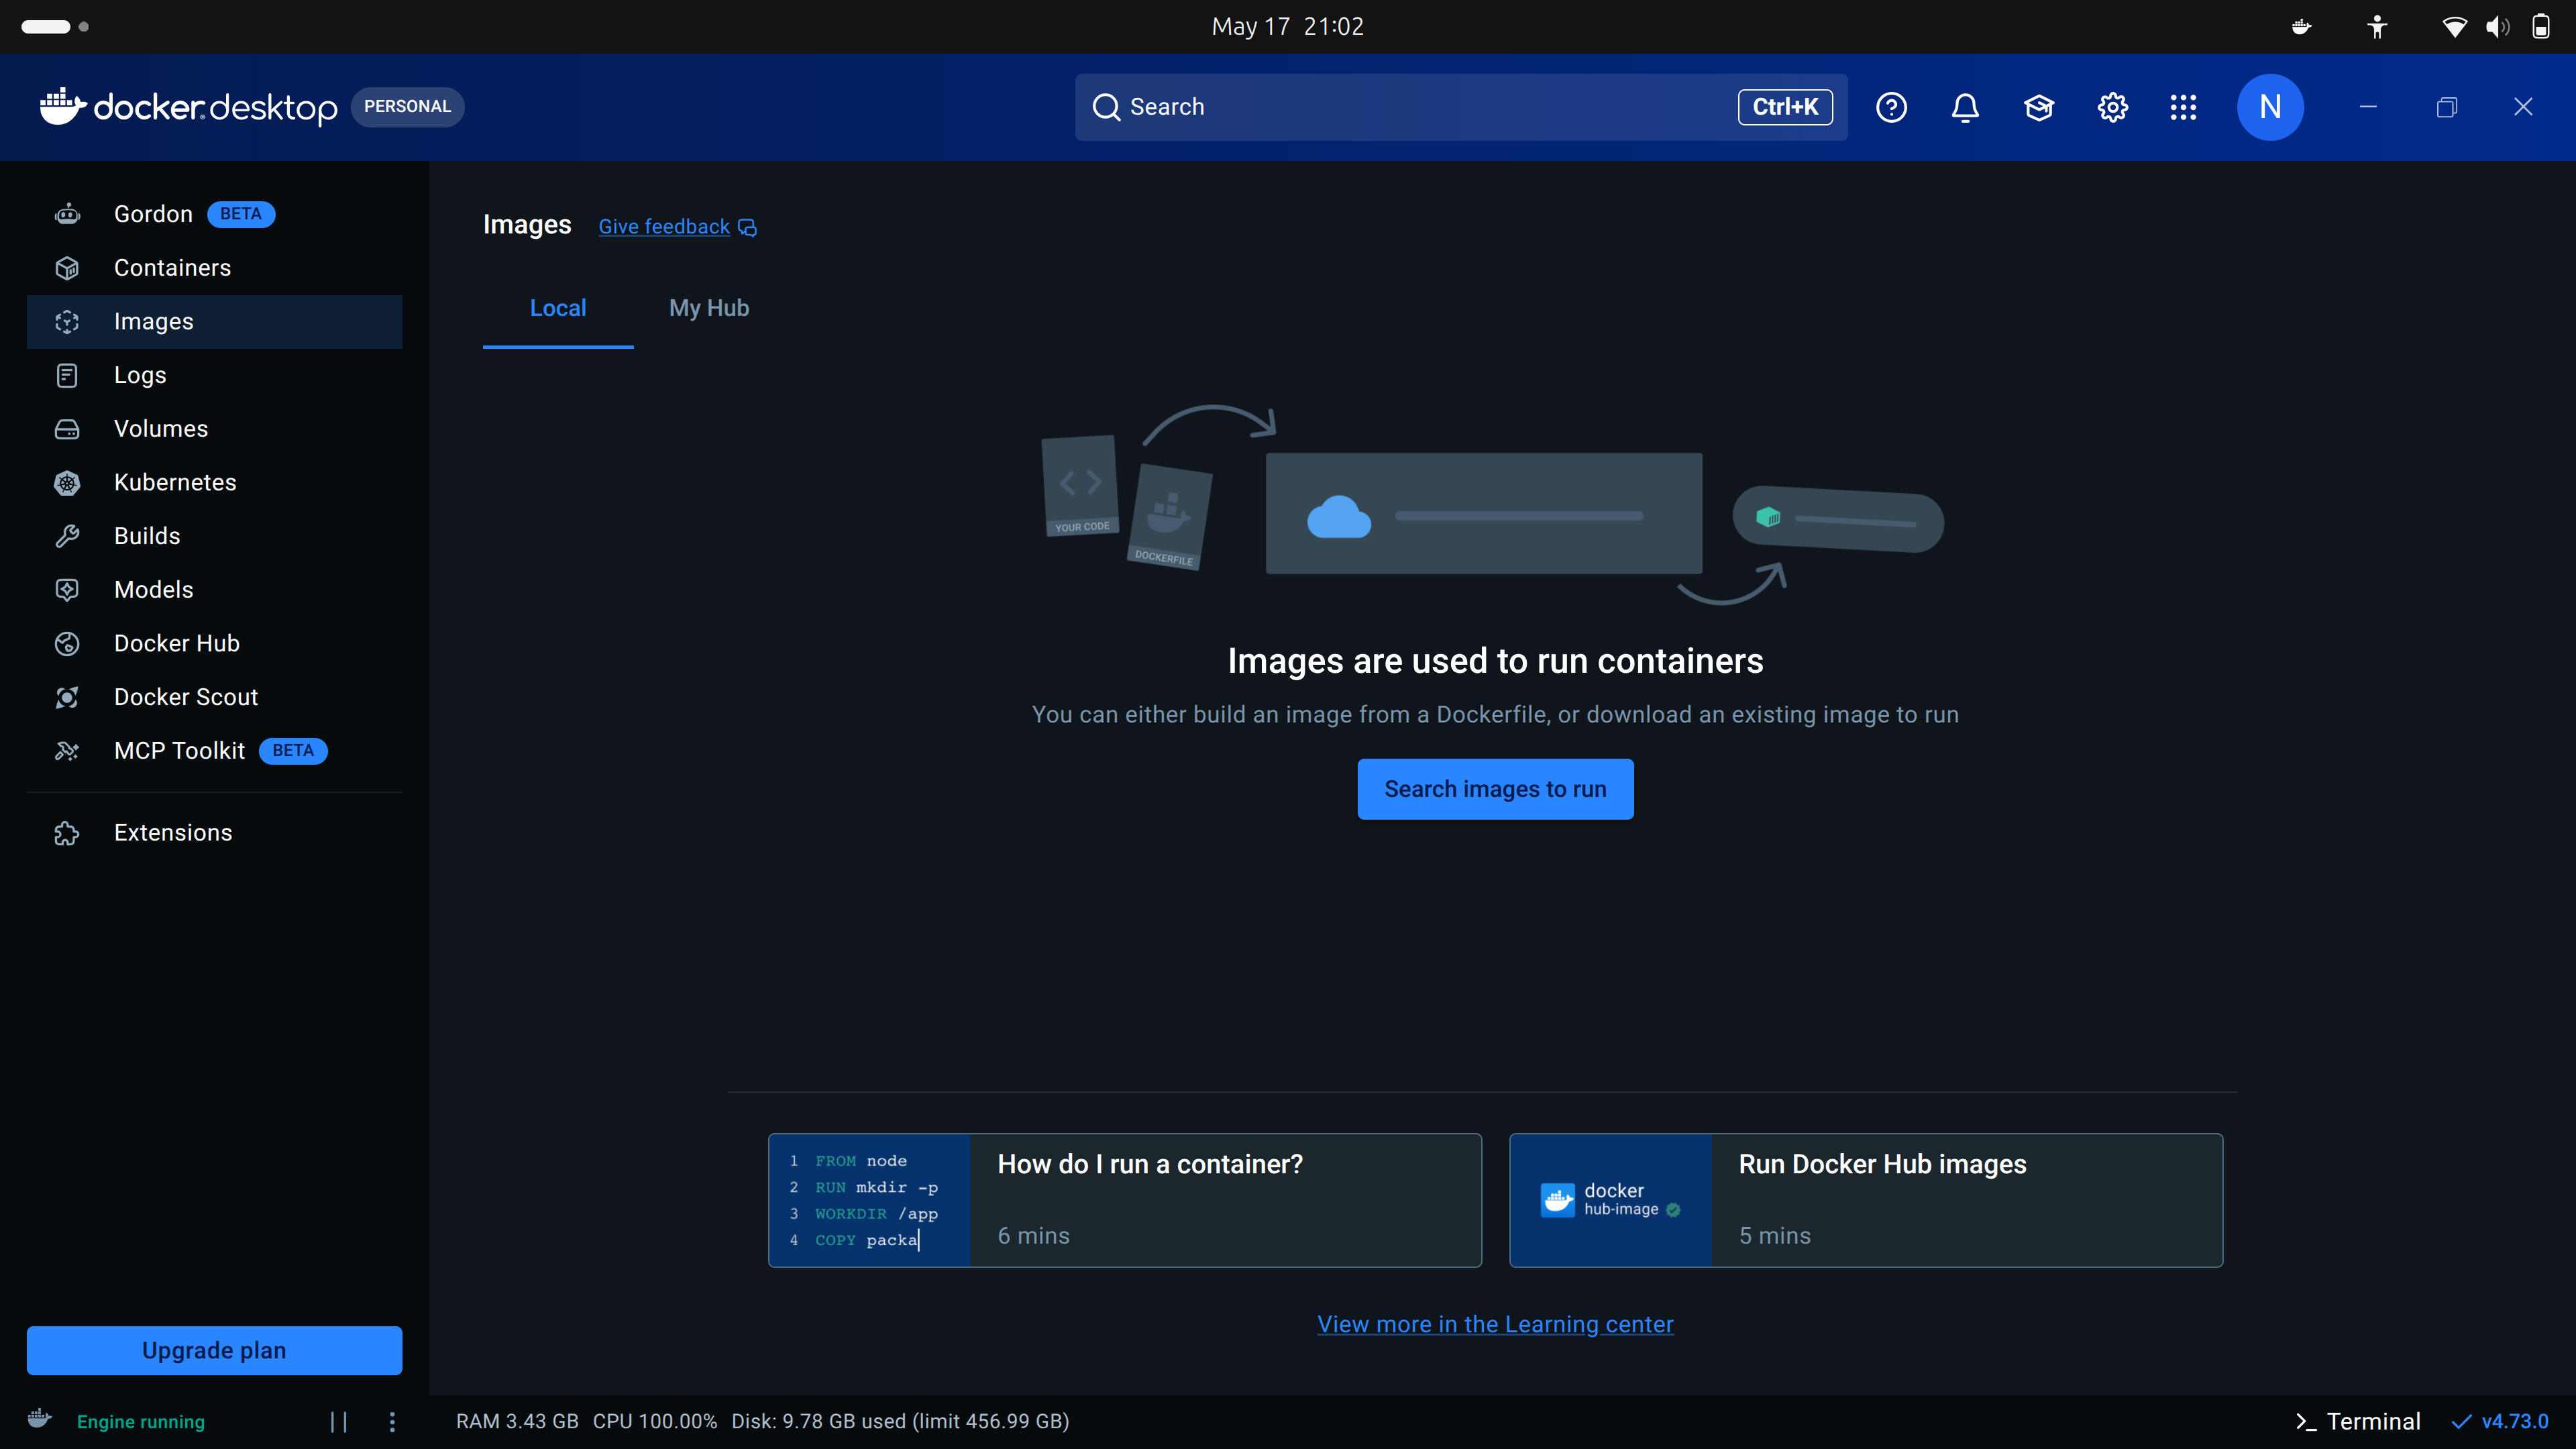
Task: Click the battery icon in top bar
Action: [2540, 27]
